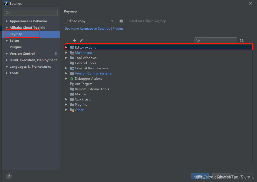
Task: Select the Remote External Tools row text
Action: tap(92, 89)
